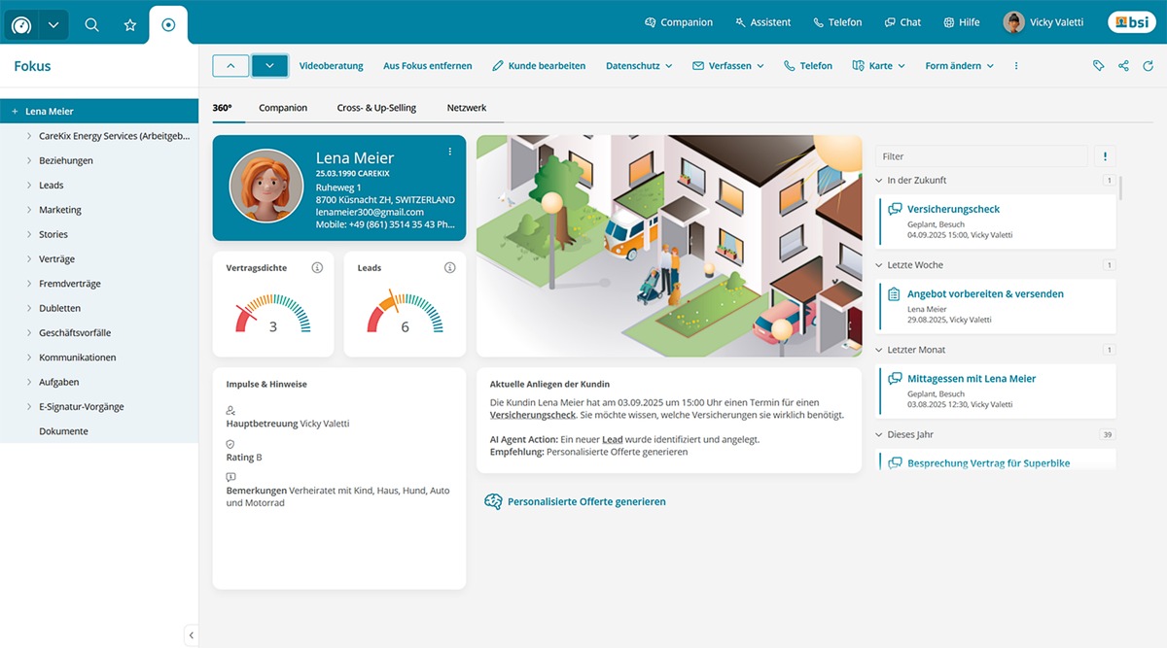
Task: Click the exclamation filter toggle button
Action: [x=1104, y=156]
